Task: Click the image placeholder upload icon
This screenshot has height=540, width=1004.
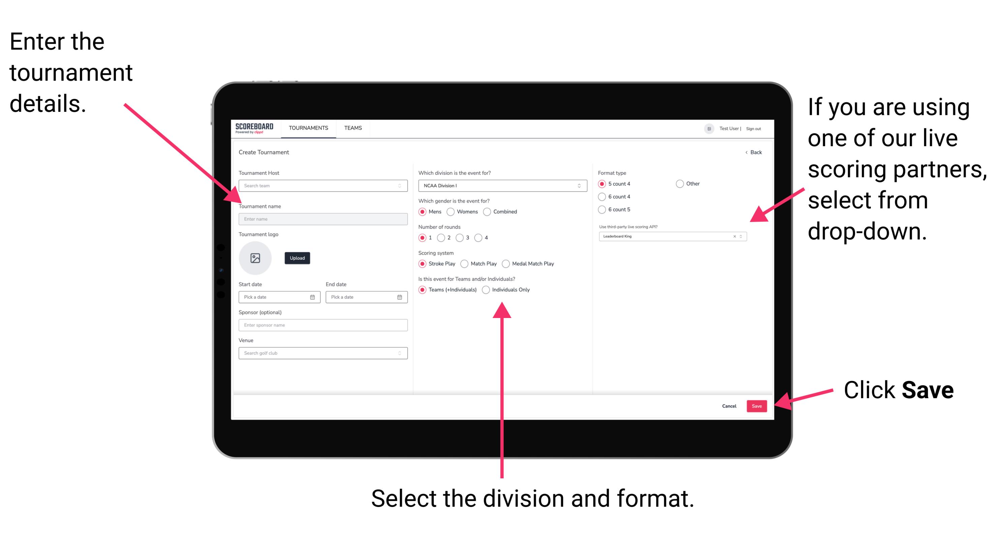Action: tap(256, 257)
